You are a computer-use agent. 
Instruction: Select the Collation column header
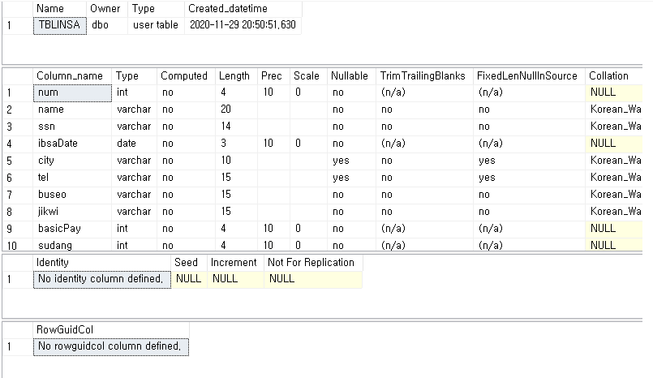(x=614, y=76)
